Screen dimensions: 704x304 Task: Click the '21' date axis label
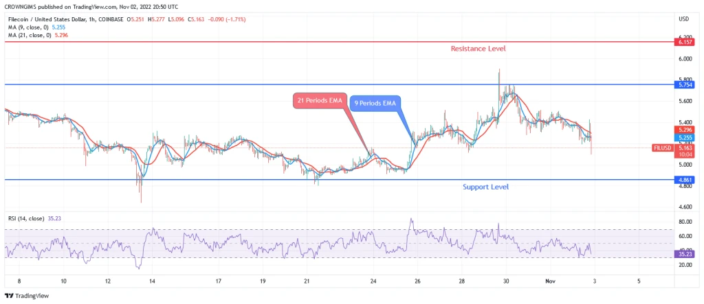[x=306, y=281]
